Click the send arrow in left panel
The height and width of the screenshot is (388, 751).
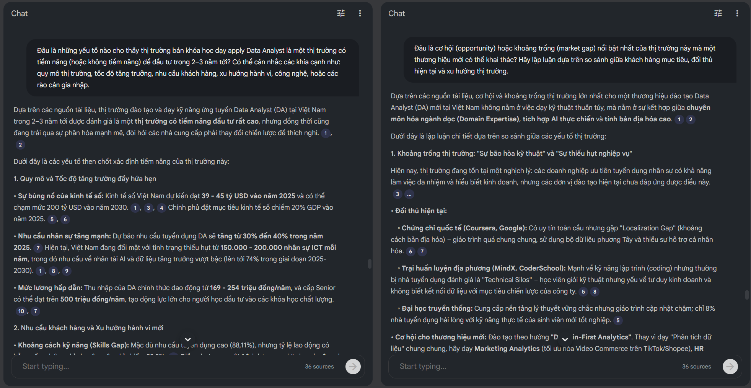pyautogui.click(x=353, y=366)
